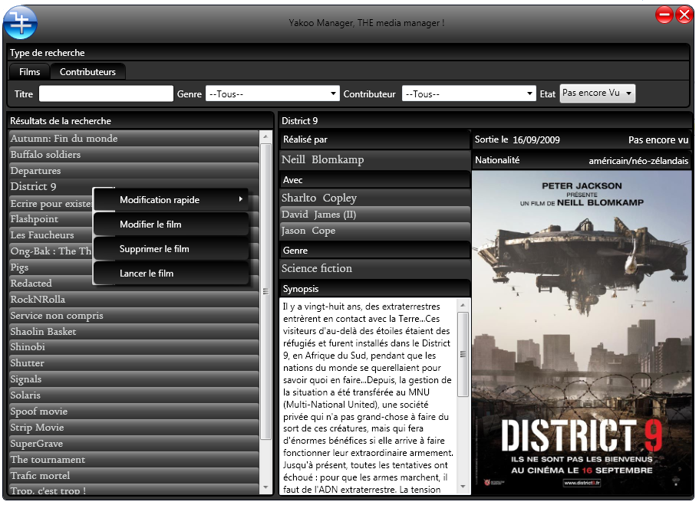Select Trafic mortel in the results list
Screen dimensions: 699x505
(x=134, y=474)
